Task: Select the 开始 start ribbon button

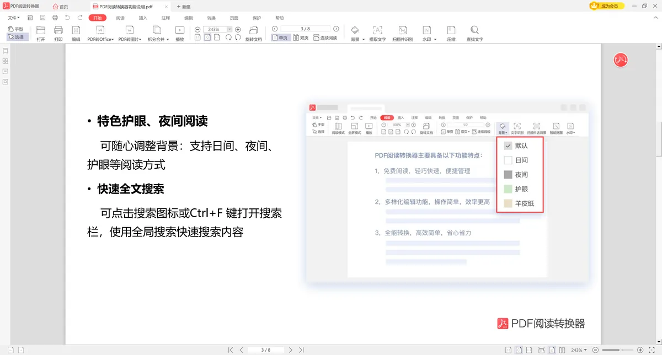Action: point(98,18)
